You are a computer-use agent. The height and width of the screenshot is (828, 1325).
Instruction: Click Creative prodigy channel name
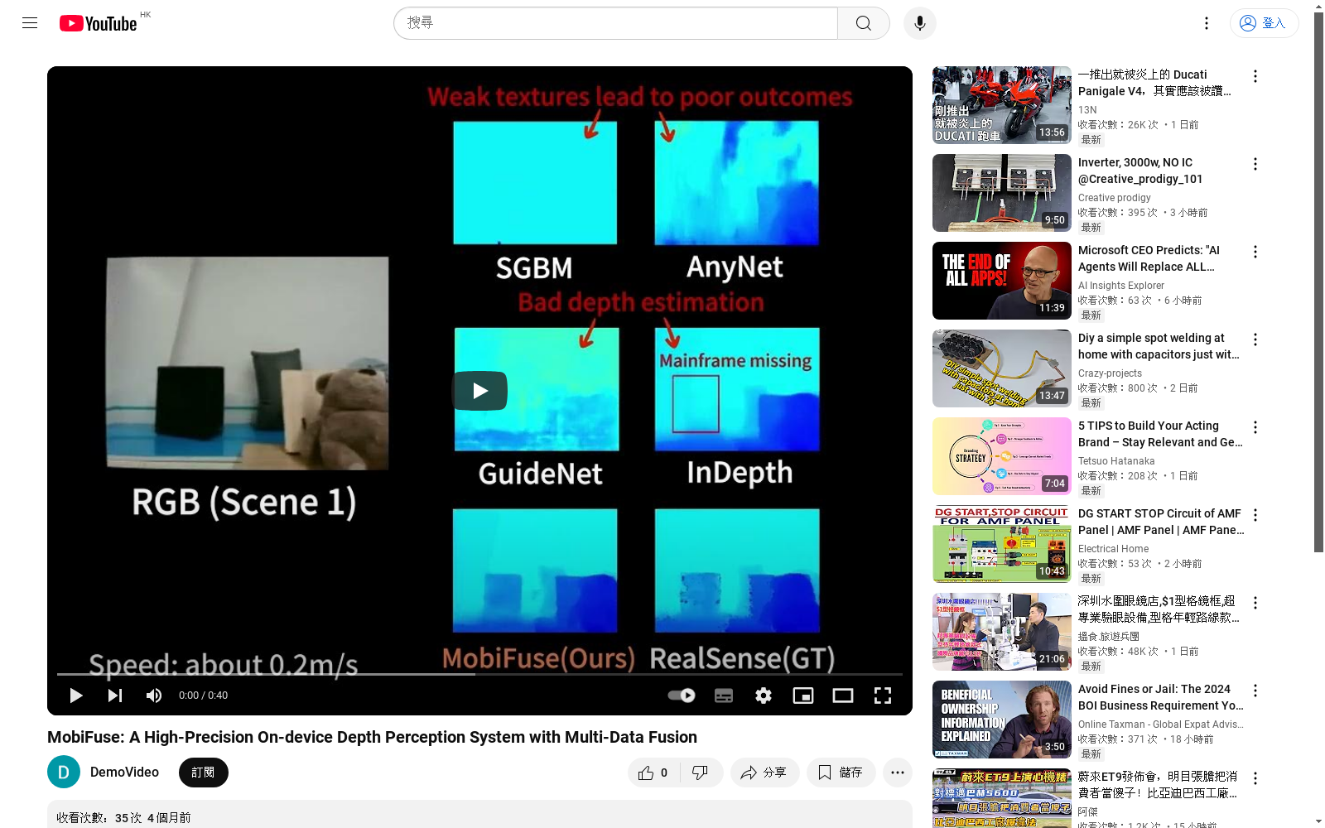pos(1115,198)
